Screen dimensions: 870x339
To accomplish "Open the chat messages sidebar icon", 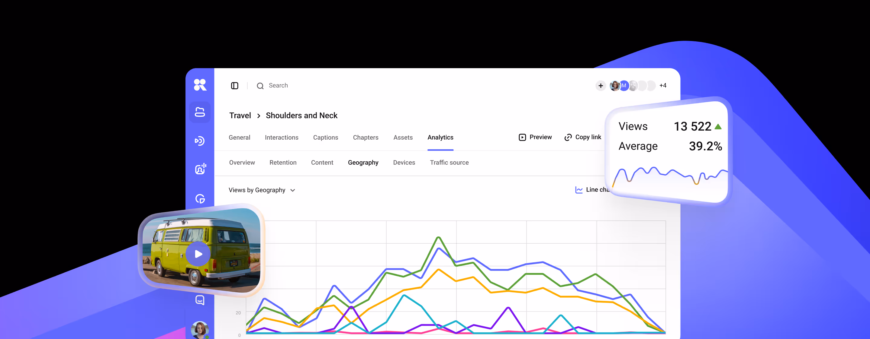I will coord(200,299).
